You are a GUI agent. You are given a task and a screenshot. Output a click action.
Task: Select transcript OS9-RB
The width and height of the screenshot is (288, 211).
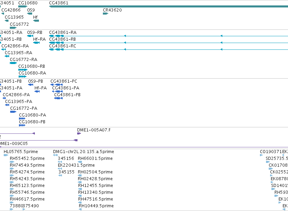[30, 36]
